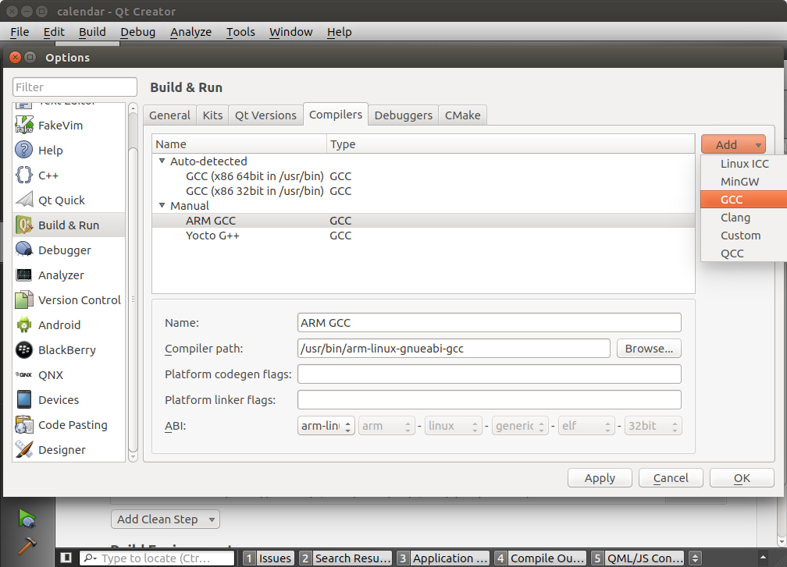This screenshot has width=787, height=567.
Task: Click the locator magnifier icon
Action: click(x=91, y=558)
